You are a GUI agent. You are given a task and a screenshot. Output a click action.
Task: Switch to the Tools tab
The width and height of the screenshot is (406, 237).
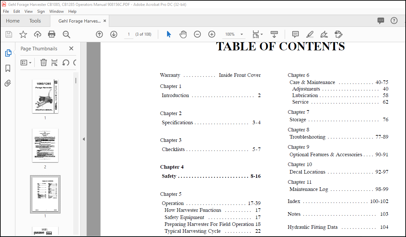[35, 21]
